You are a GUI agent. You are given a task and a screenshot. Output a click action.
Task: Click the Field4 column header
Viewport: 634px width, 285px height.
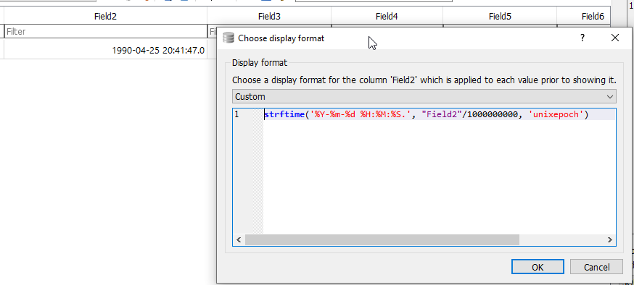[387, 17]
